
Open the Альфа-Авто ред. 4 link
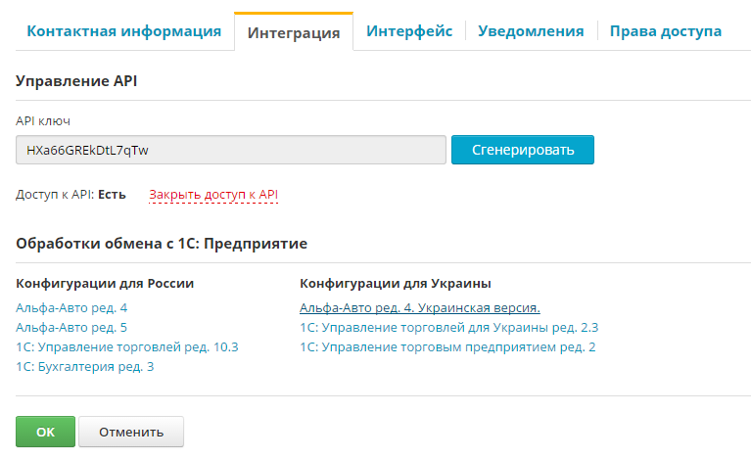click(x=71, y=307)
